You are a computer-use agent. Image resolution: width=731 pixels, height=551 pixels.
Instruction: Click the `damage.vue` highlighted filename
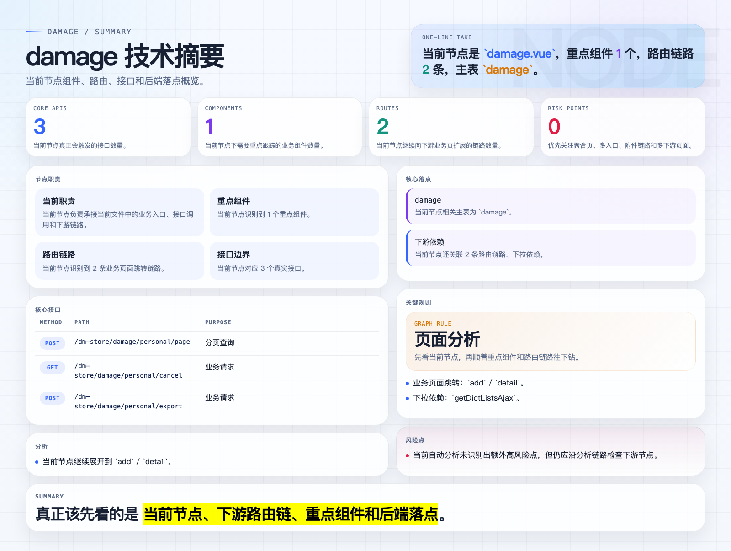pyautogui.click(x=519, y=53)
